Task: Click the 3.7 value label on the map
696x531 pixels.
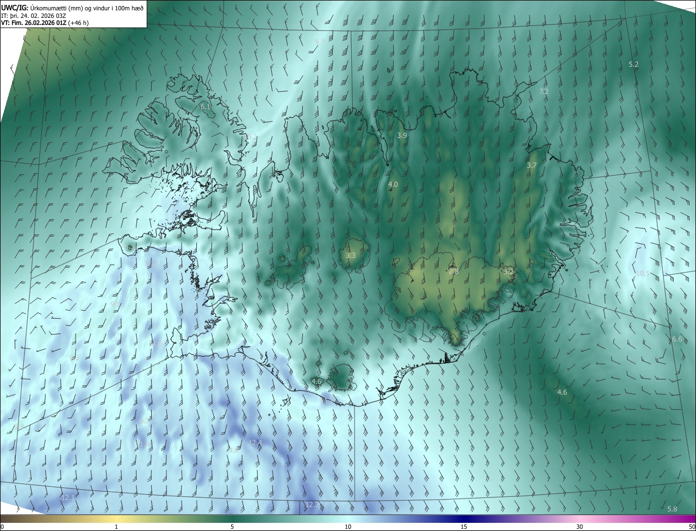Action: click(532, 165)
